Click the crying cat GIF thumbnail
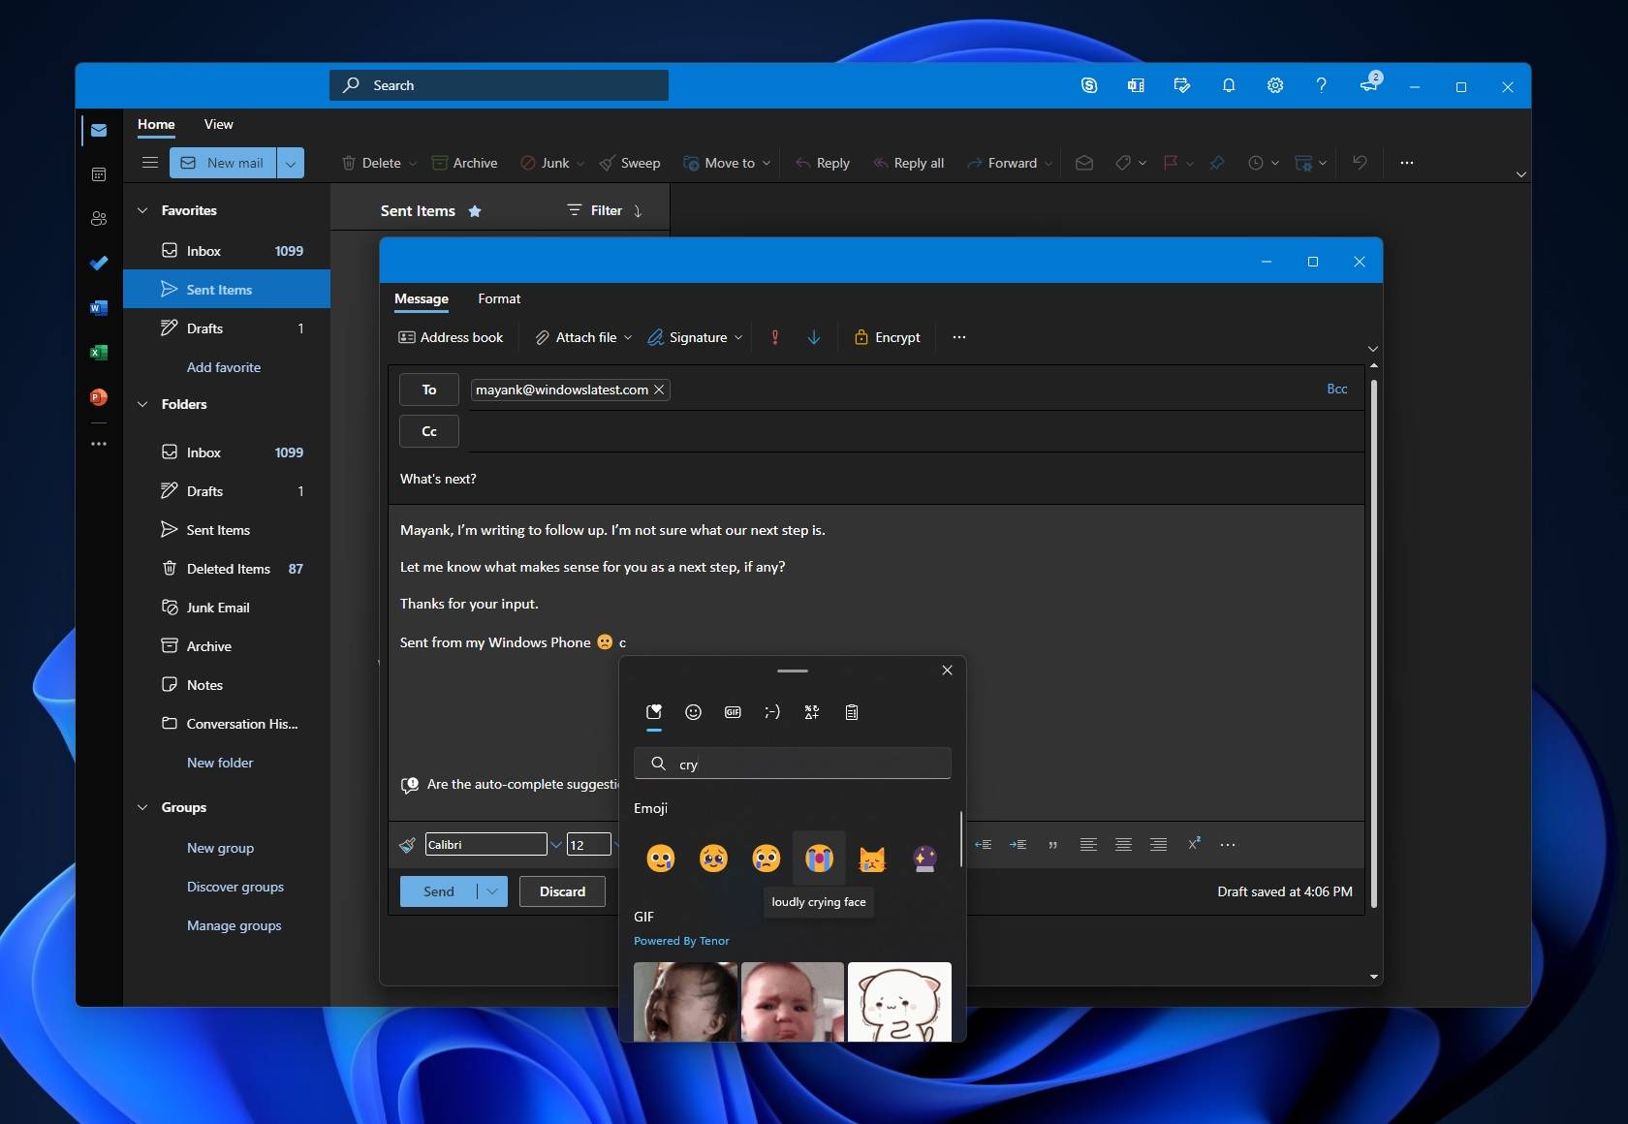1628x1124 pixels. pyautogui.click(x=899, y=1002)
